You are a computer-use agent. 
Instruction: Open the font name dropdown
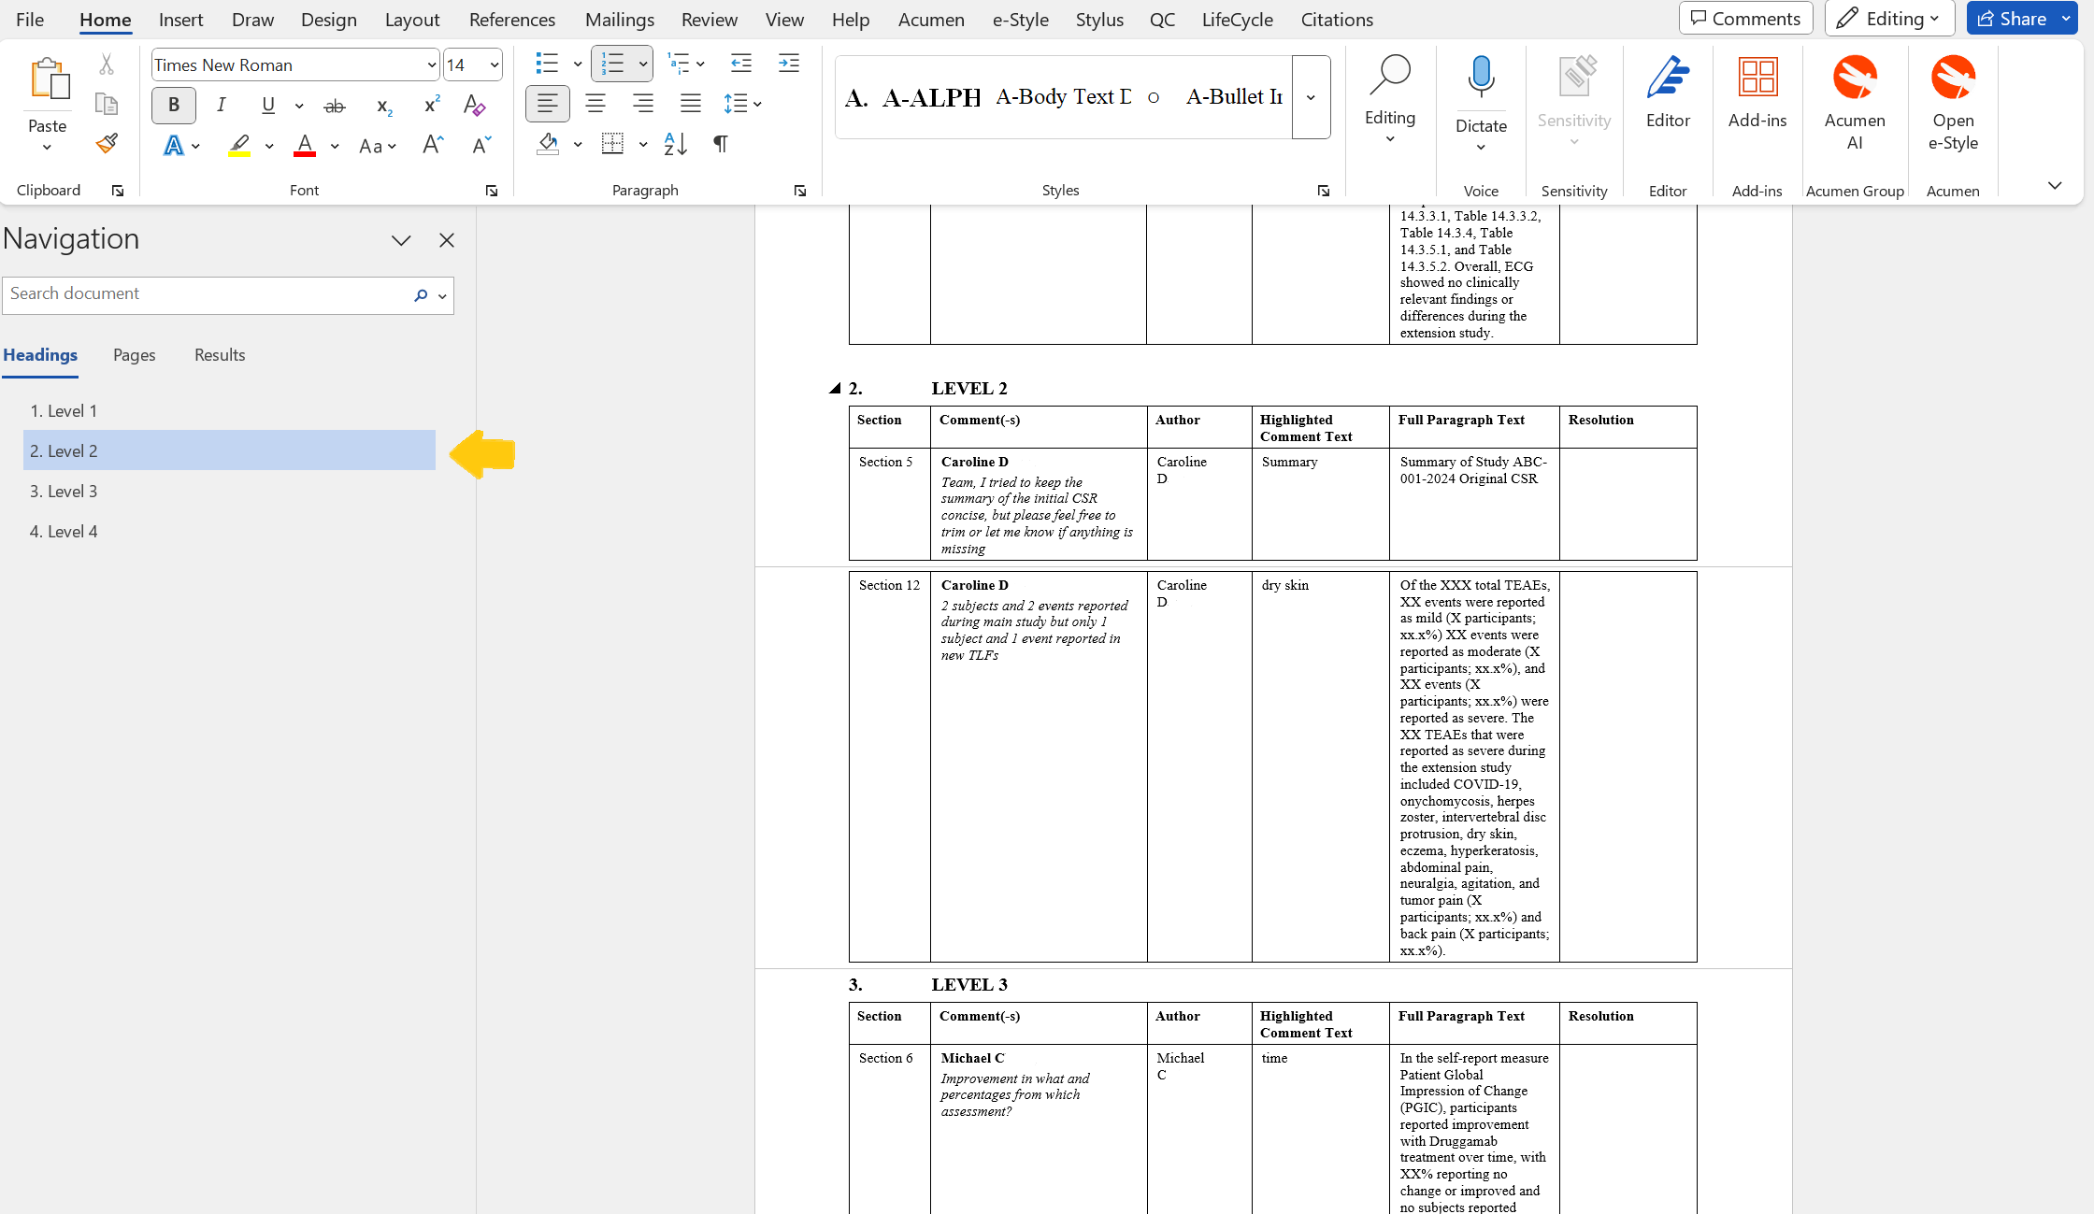coord(431,64)
